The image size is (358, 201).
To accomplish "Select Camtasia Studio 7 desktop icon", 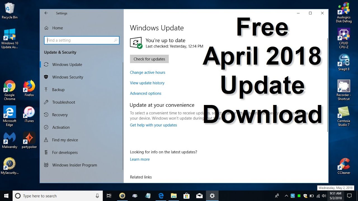I will point(344,116).
